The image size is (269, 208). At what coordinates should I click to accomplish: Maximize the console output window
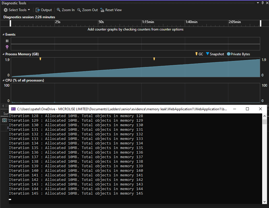247,109
